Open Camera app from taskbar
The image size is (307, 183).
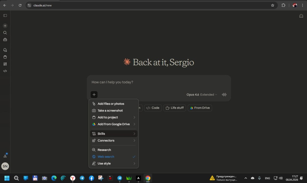(x=45, y=178)
